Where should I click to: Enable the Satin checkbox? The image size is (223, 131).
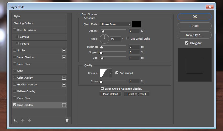tap(14, 71)
